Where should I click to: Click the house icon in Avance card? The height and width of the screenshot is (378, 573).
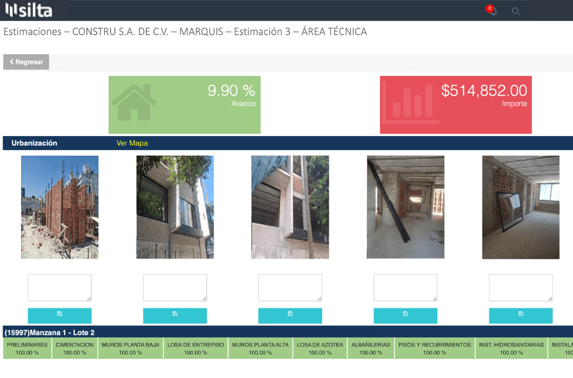[134, 103]
